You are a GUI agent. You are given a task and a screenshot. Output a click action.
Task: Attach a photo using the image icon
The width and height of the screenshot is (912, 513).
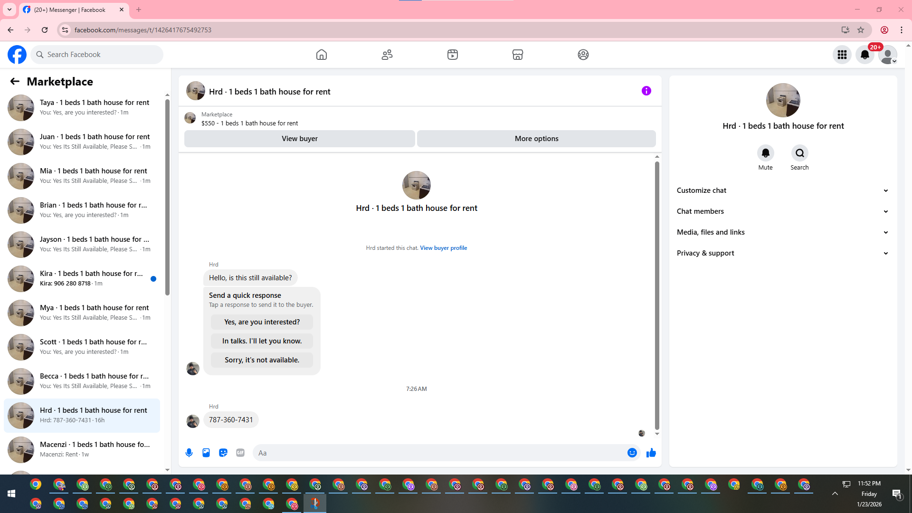206,453
